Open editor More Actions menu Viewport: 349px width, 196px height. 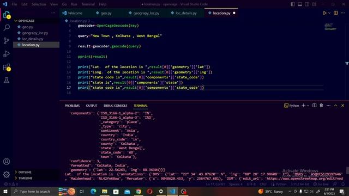343,13
